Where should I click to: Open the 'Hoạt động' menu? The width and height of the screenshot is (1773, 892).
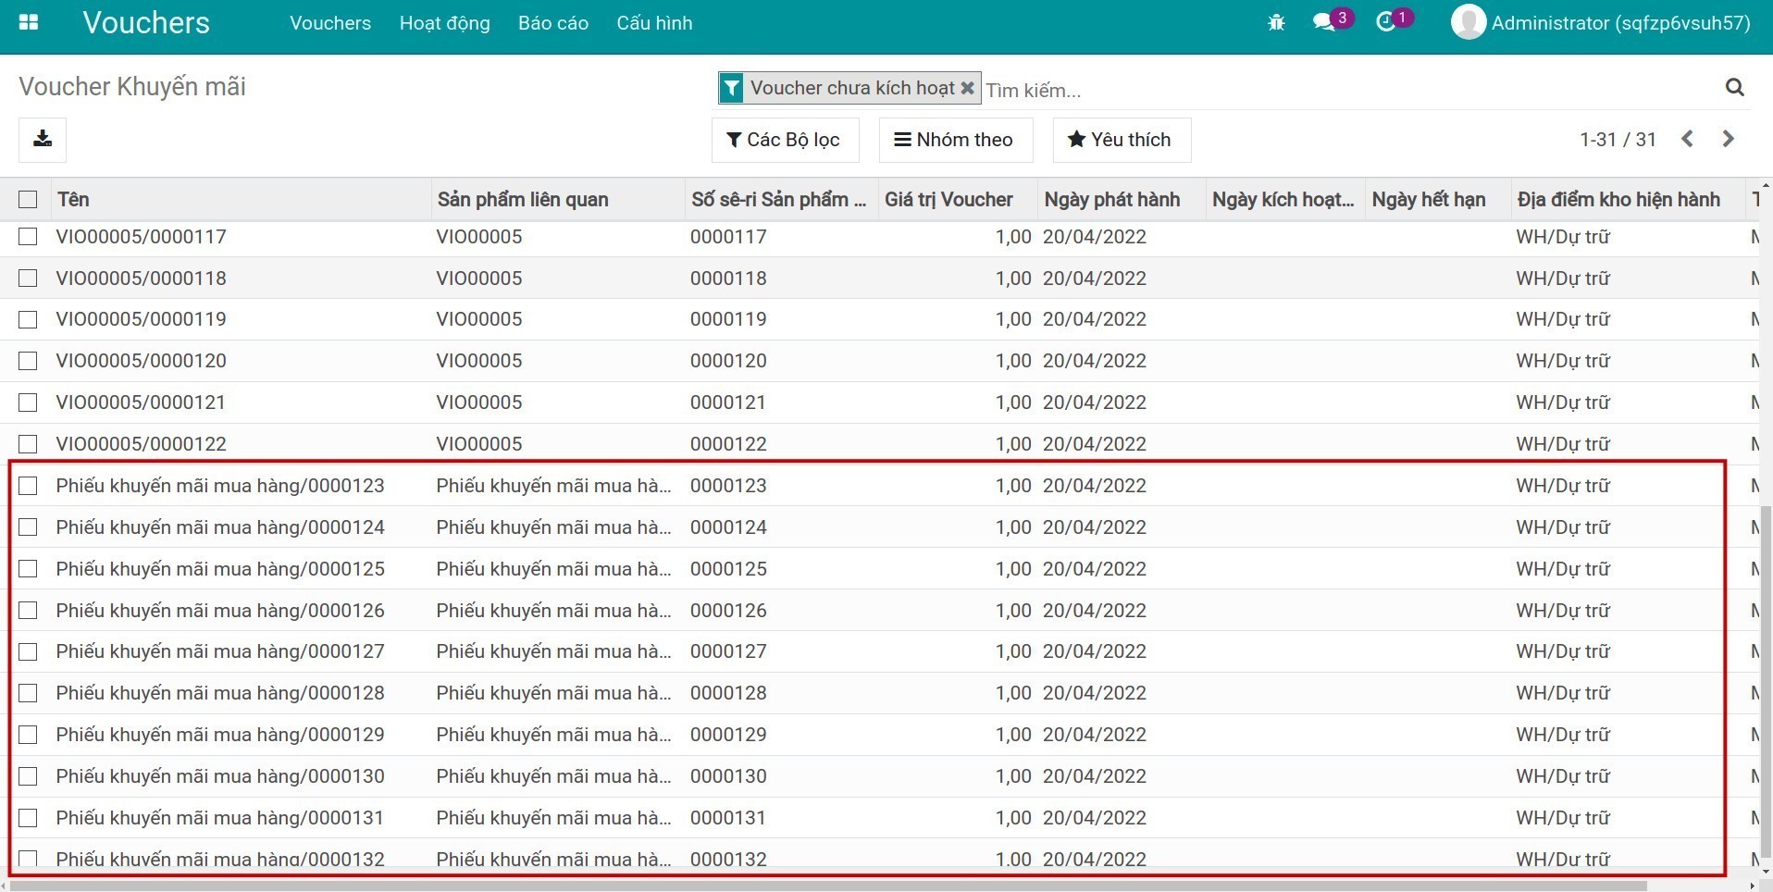click(445, 23)
